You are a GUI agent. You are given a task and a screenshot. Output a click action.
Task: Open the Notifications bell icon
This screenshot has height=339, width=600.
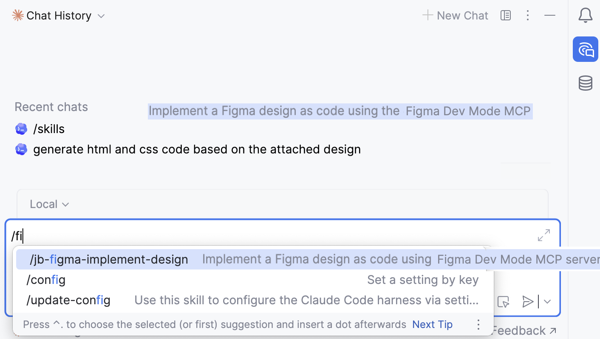pos(586,16)
